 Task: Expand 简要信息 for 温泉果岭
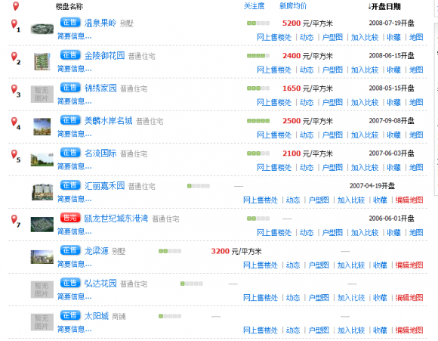tap(75, 36)
